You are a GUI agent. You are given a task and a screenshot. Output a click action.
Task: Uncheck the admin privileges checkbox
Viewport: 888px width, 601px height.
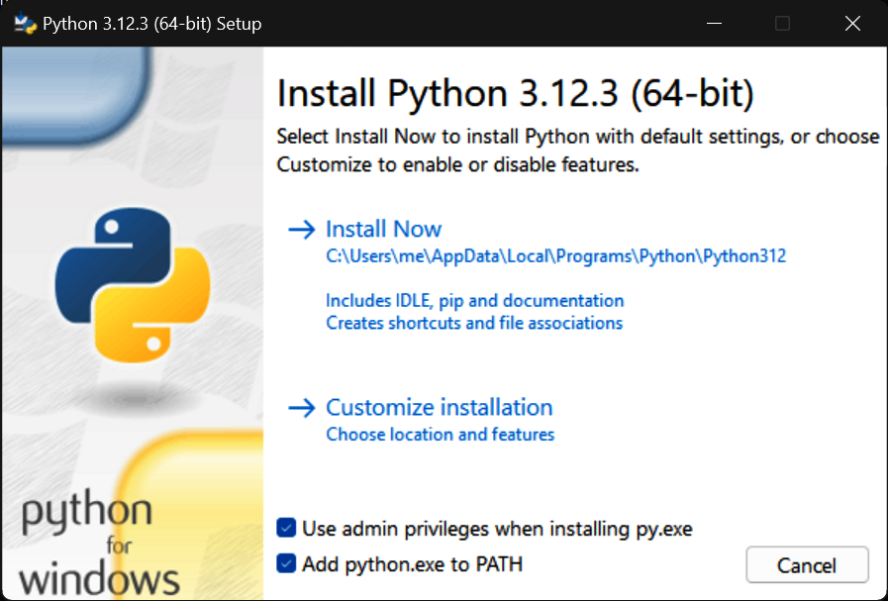pos(286,529)
